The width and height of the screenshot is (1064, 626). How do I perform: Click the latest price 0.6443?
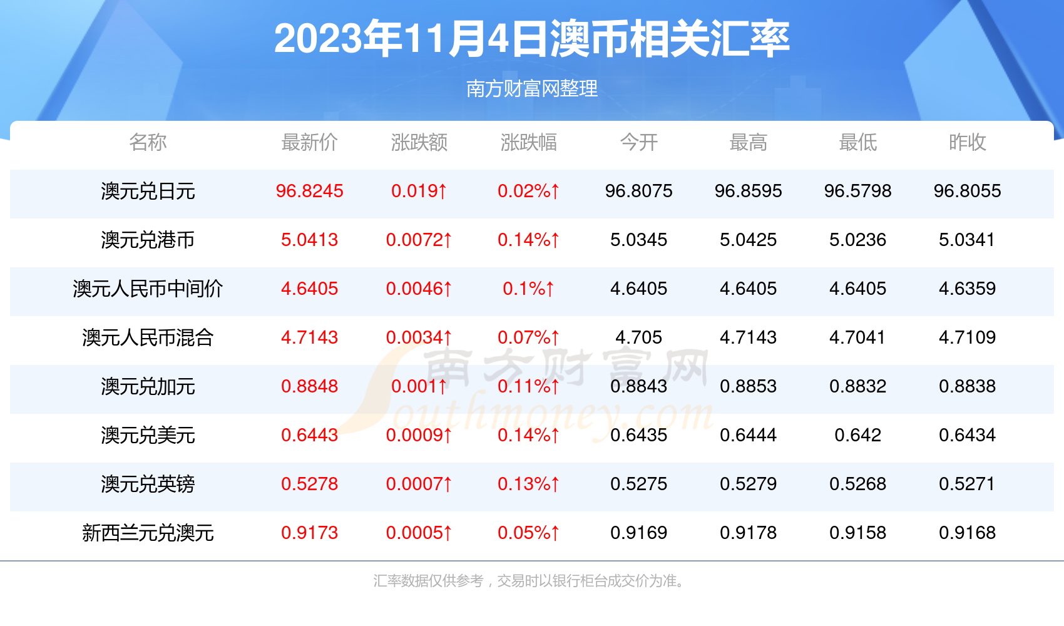click(x=309, y=435)
